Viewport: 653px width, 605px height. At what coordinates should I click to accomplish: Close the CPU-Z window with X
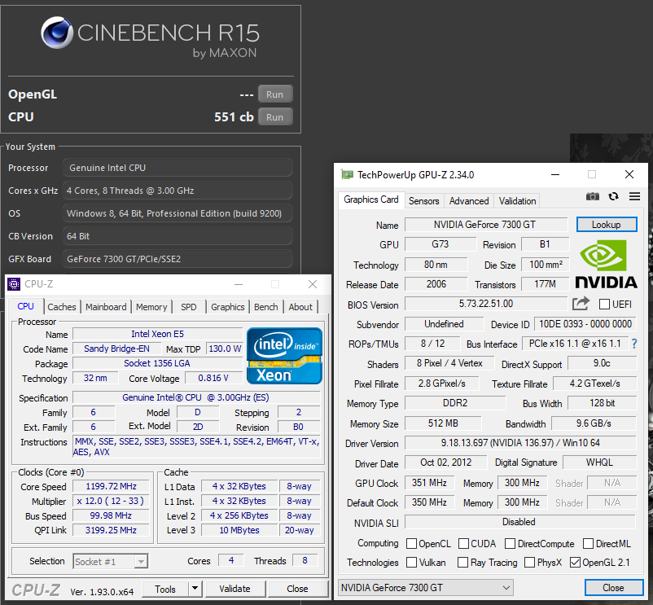point(313,284)
